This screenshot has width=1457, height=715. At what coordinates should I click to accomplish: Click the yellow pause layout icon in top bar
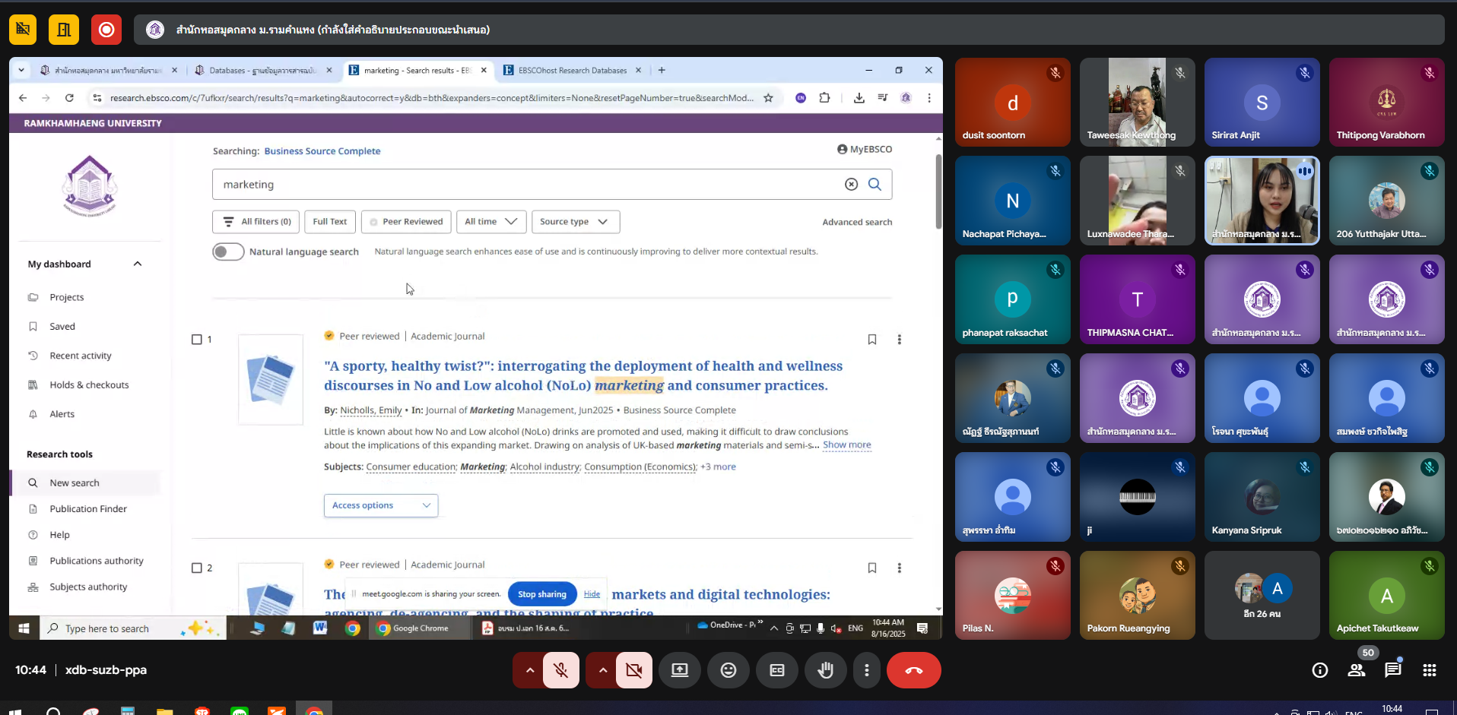[x=64, y=30]
